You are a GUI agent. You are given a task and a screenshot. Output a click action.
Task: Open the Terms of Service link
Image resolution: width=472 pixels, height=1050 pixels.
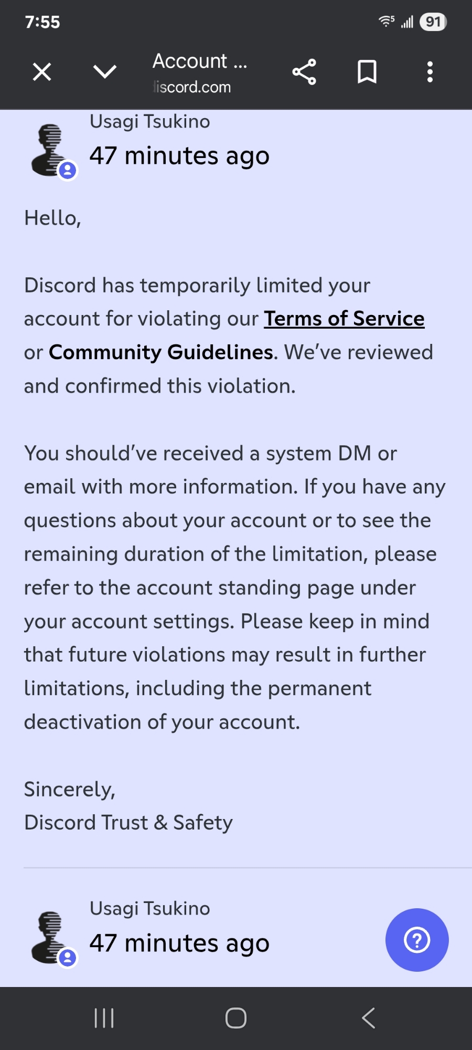[344, 319]
